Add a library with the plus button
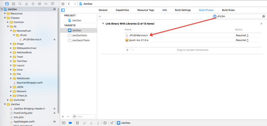Screen dimensions: 267x126 (x=127, y=50)
